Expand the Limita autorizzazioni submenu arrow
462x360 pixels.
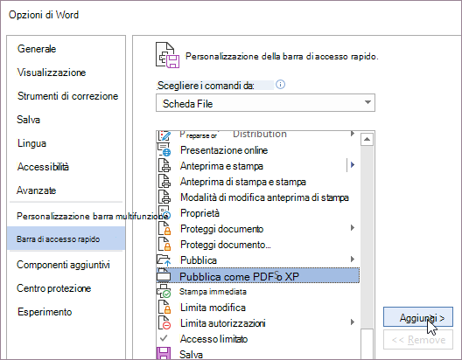352,322
